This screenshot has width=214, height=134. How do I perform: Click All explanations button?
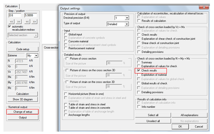190,115
